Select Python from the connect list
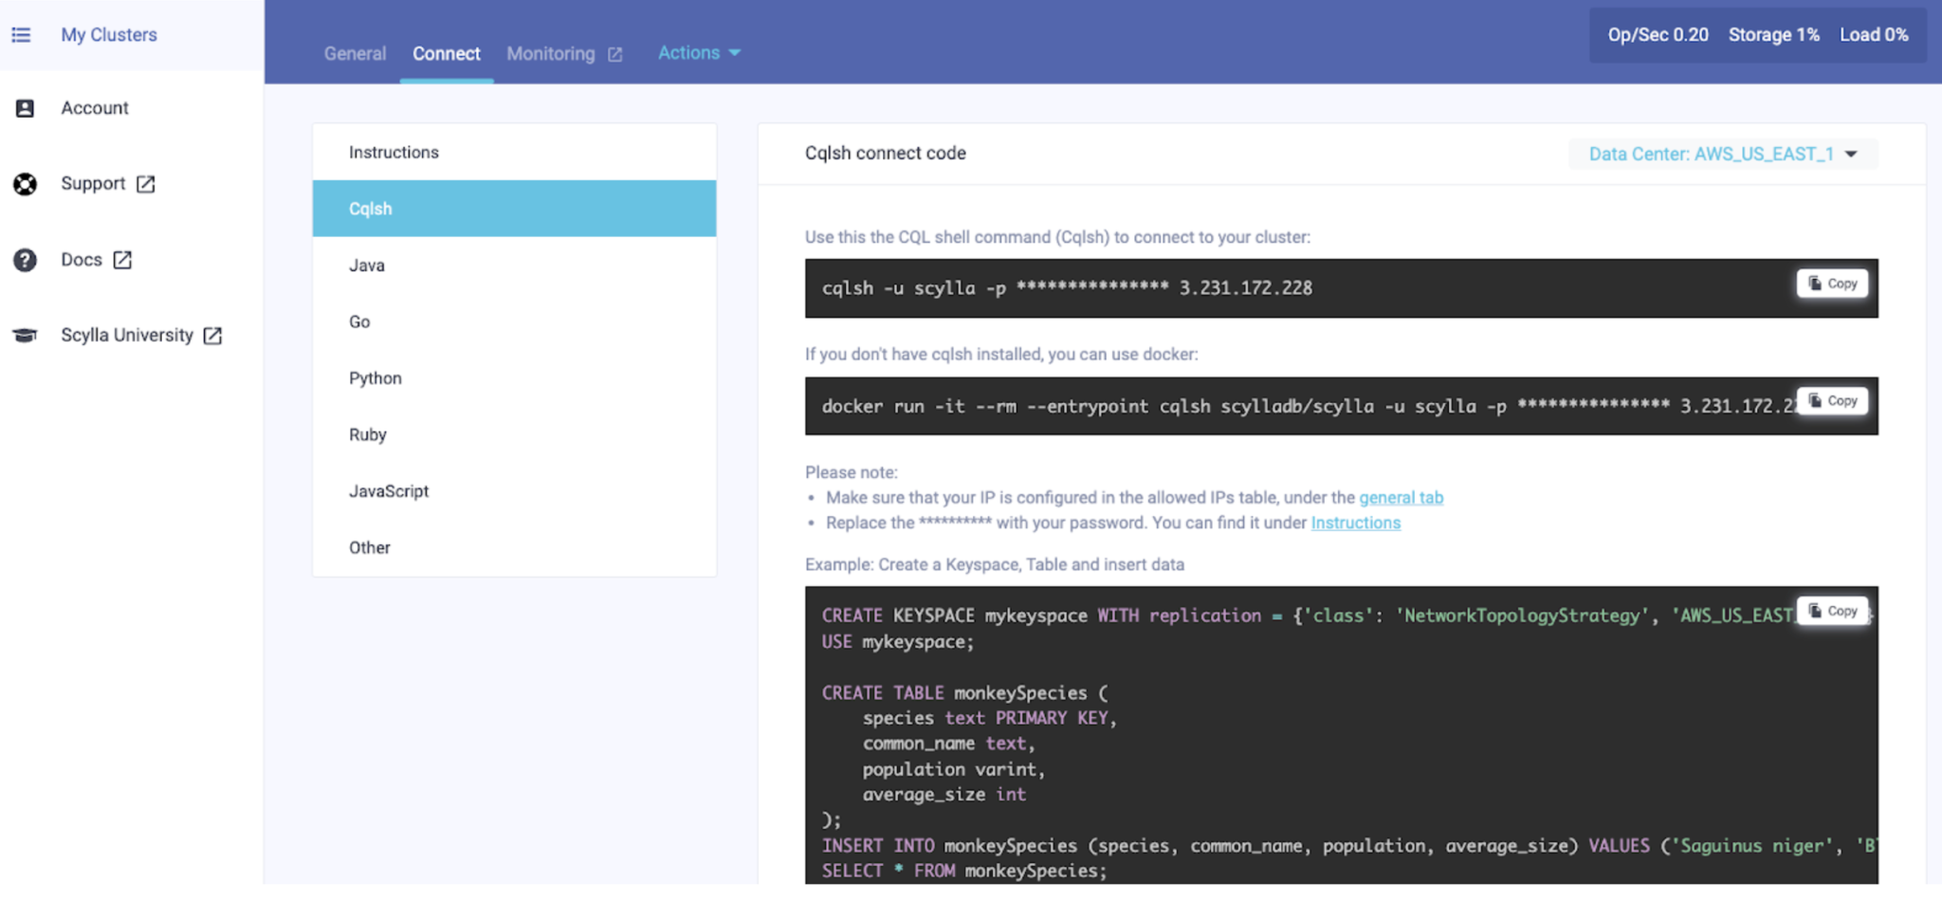This screenshot has height=919, width=1942. pos(375,377)
